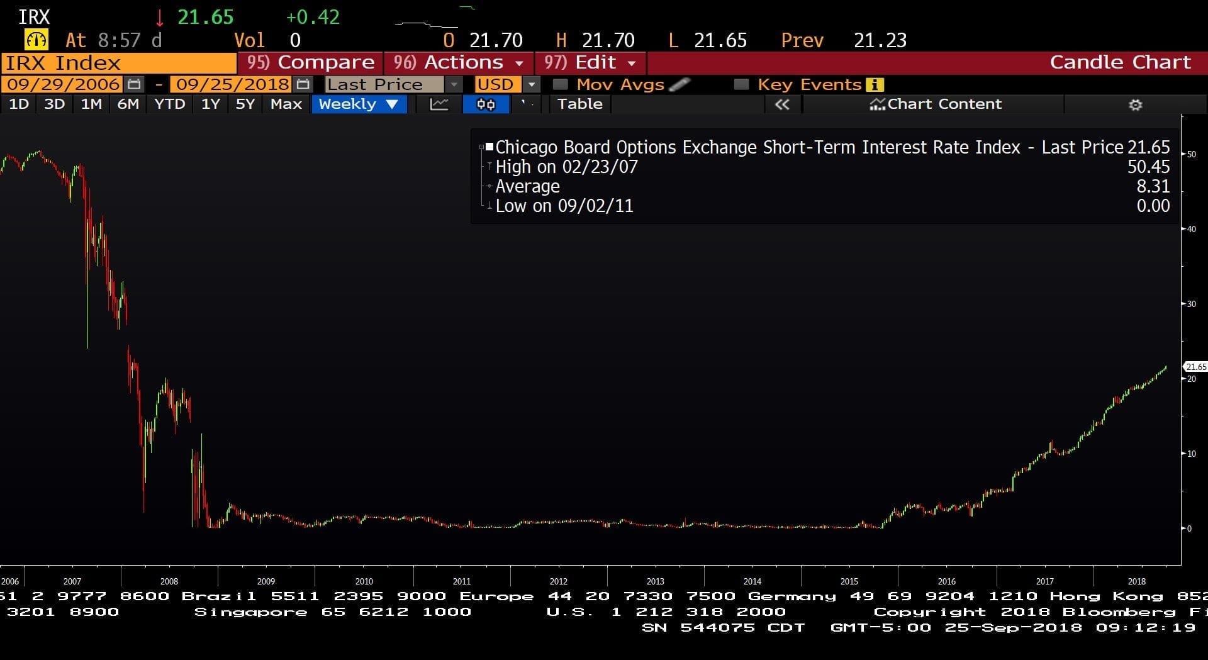Click the 2015 label on the time axis
Image resolution: width=1208 pixels, height=660 pixels.
[x=849, y=581]
